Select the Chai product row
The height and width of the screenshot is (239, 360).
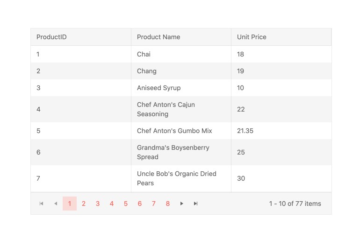(x=144, y=54)
